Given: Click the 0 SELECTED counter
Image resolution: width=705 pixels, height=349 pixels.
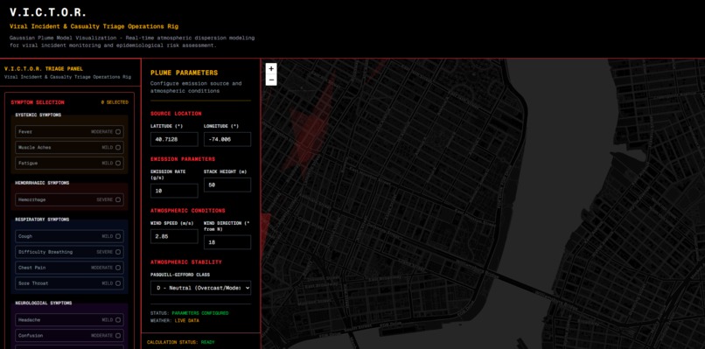Looking at the screenshot, I should (x=115, y=102).
